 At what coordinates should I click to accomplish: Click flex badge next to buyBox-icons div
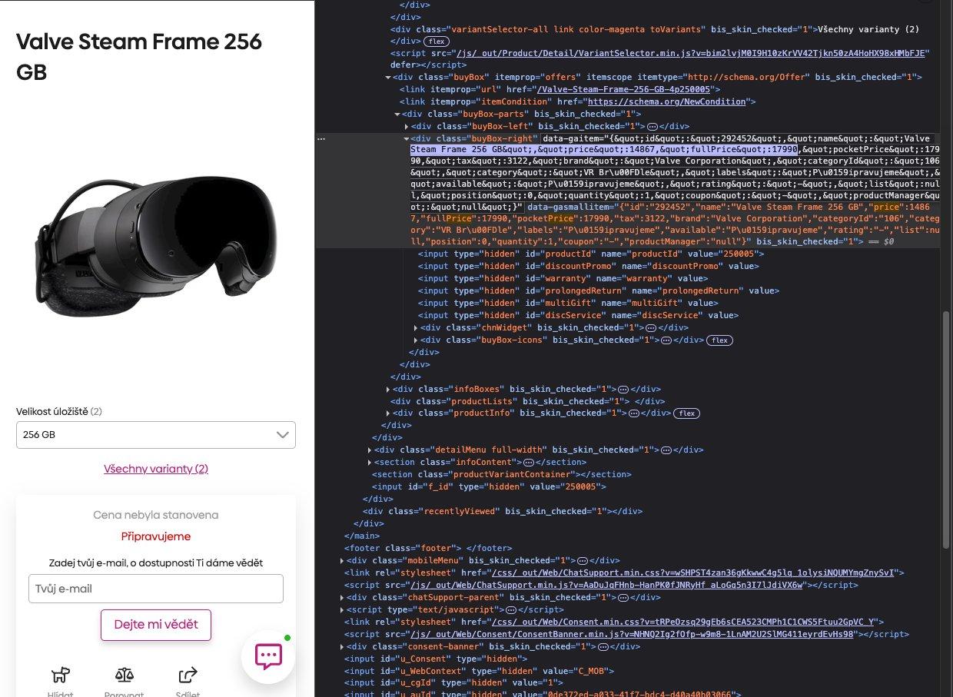[x=719, y=340]
